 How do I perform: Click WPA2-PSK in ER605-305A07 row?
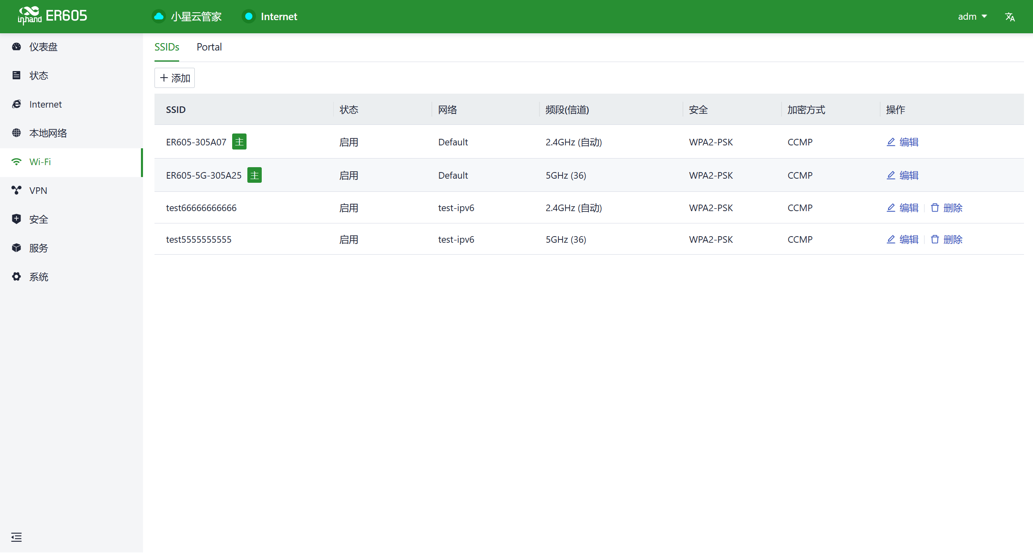(711, 142)
